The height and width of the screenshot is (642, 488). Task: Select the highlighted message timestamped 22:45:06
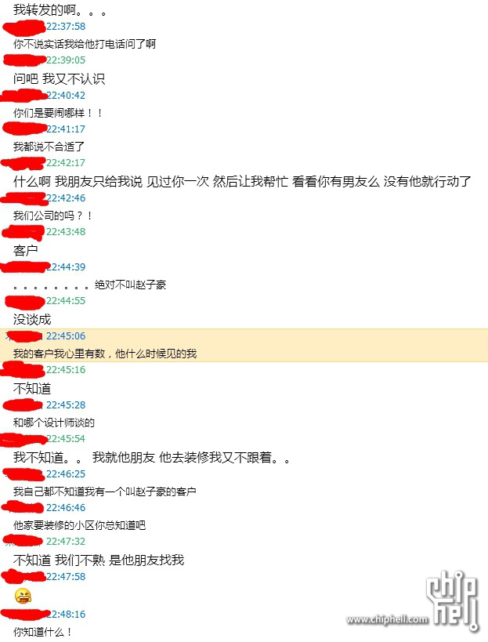pos(244,345)
